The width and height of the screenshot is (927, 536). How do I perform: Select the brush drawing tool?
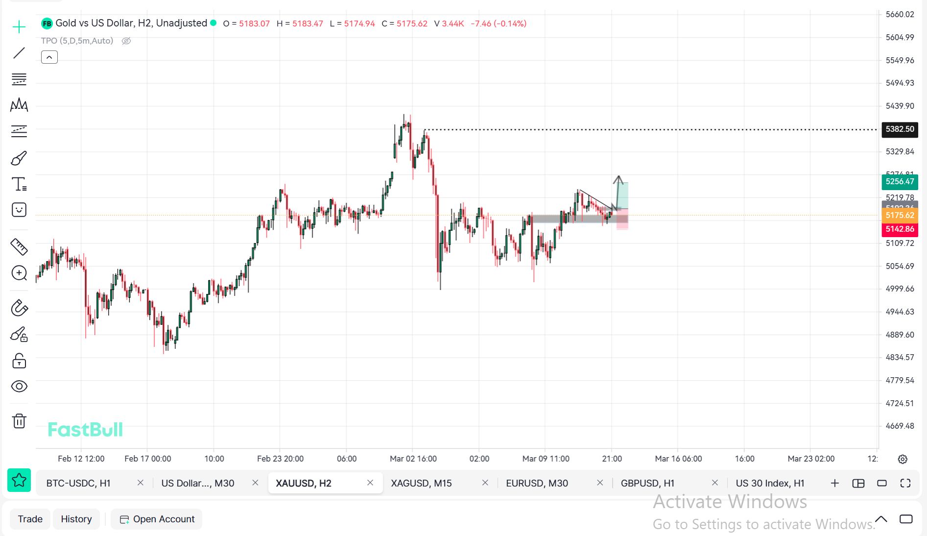[x=19, y=158]
